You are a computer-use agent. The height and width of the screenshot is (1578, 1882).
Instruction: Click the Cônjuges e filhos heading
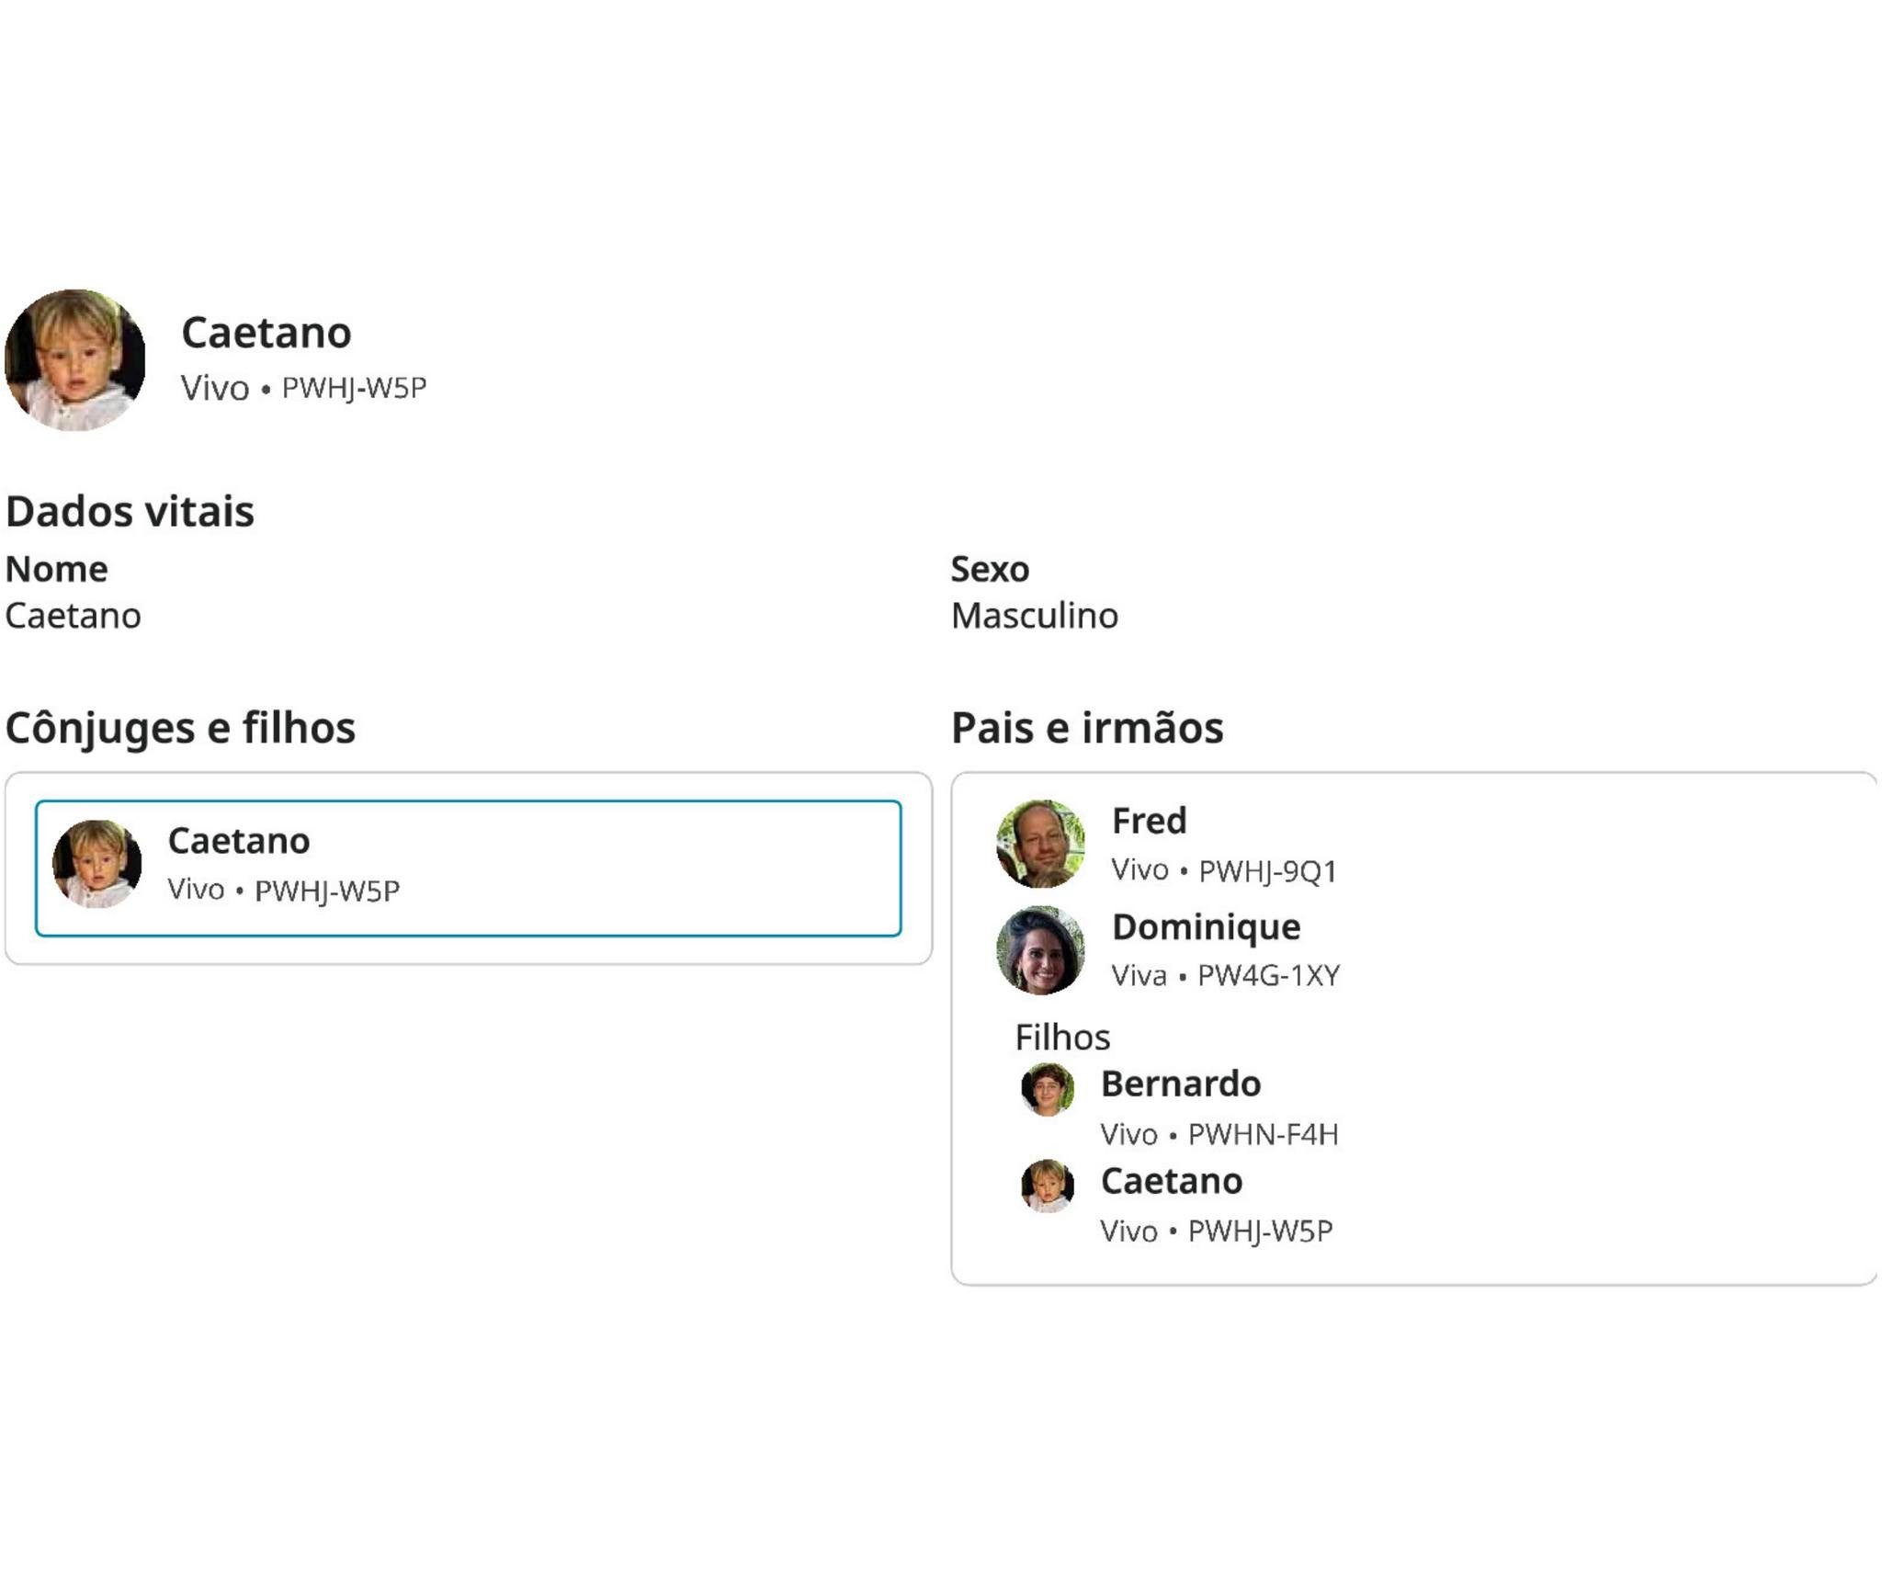pyautogui.click(x=180, y=728)
